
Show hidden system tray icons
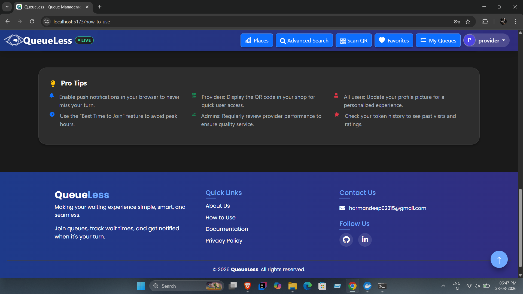coord(443,286)
